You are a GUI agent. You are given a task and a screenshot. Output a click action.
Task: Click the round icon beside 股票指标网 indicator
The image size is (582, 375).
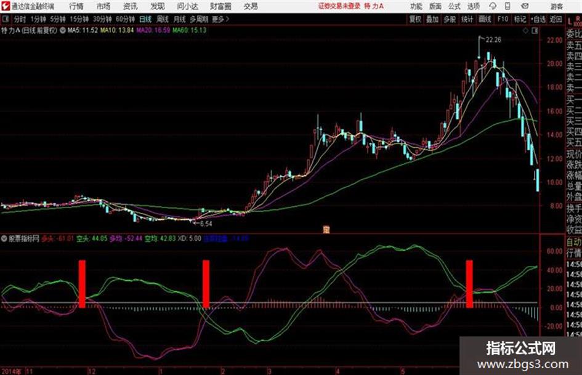tap(4, 238)
